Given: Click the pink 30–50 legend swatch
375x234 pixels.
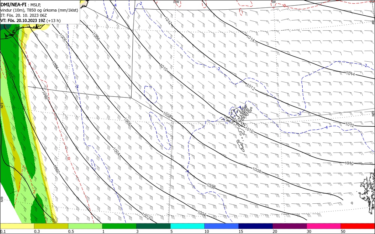Looking at the screenshot, I should [x=324, y=226].
